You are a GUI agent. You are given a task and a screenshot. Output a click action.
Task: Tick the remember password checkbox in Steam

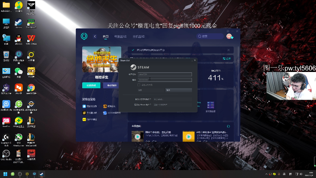[x=139, y=85]
